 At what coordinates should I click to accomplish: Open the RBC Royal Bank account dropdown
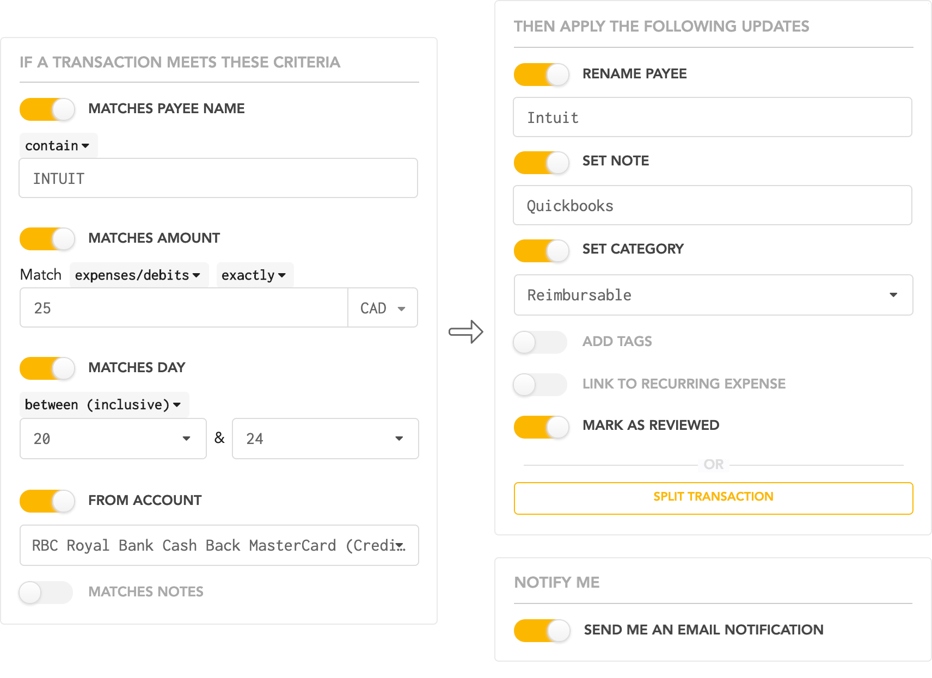pos(219,545)
